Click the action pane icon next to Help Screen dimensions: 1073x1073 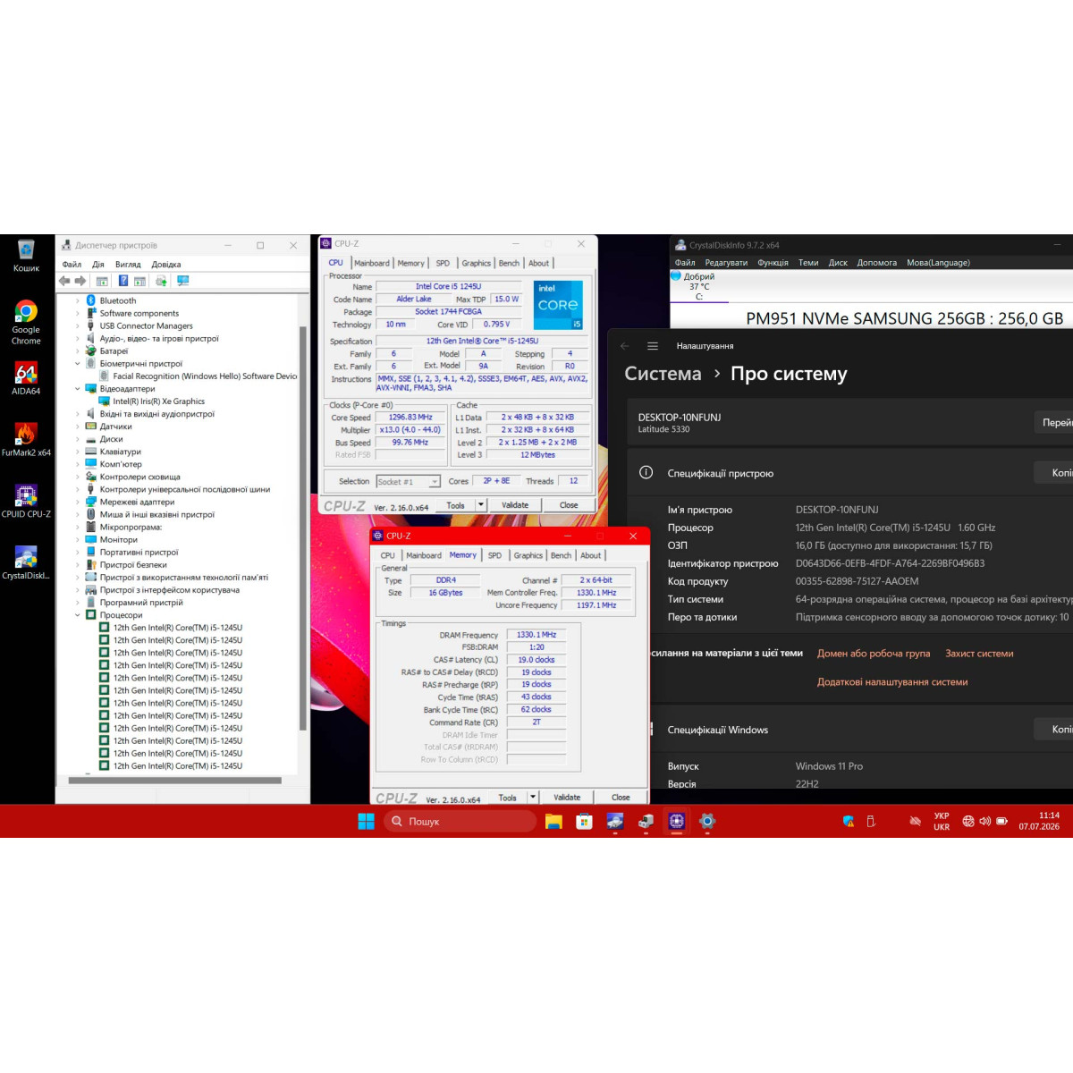139,281
